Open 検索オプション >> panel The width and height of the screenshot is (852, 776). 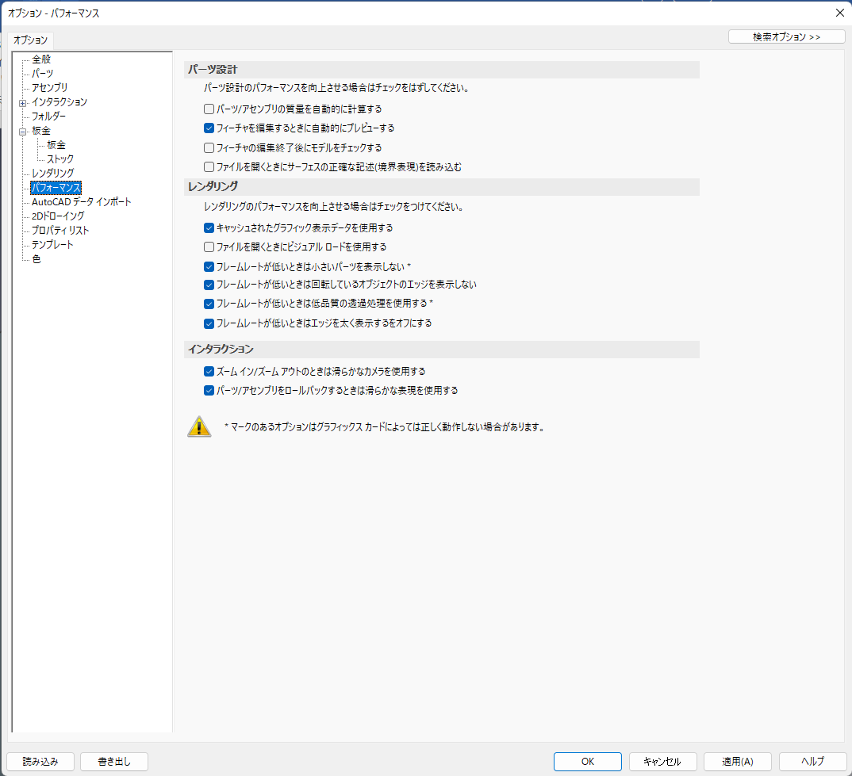click(786, 36)
